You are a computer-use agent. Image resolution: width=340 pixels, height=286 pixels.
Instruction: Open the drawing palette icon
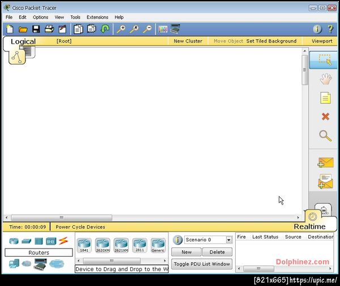tap(163, 29)
